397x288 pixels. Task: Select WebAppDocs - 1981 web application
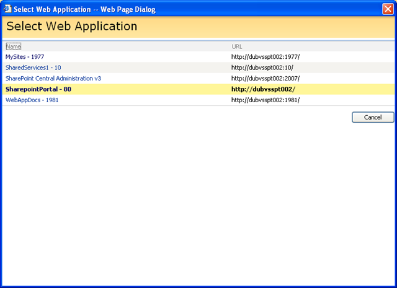click(x=32, y=100)
